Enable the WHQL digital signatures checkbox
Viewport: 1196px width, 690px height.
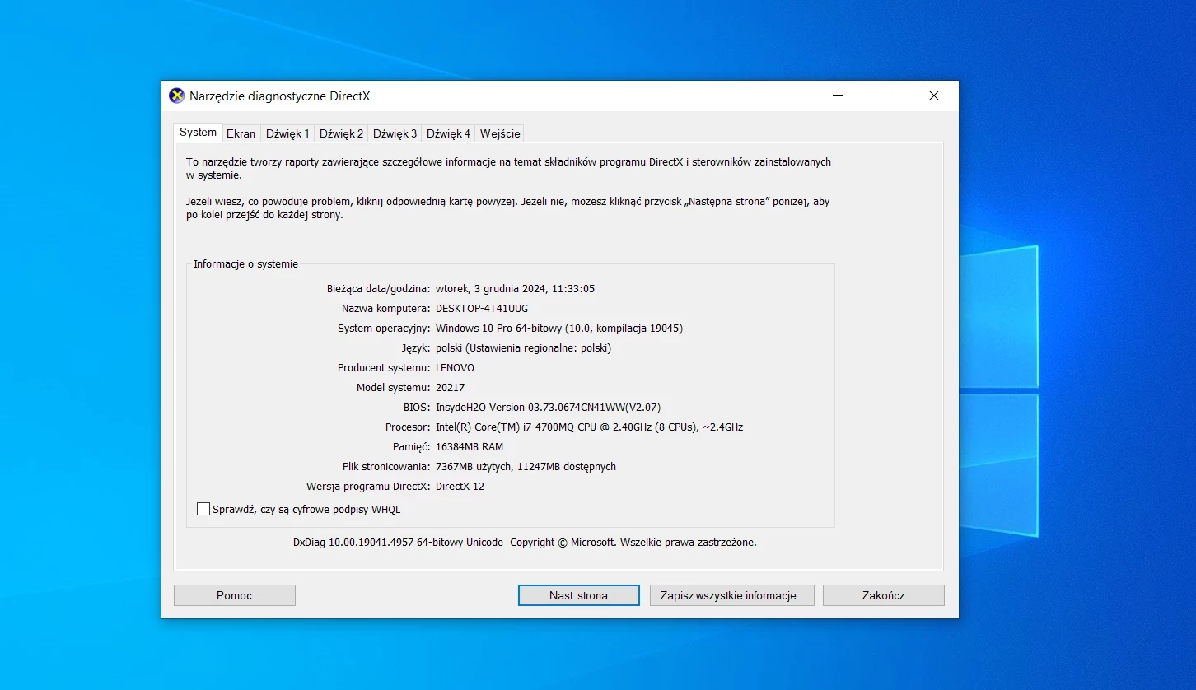(203, 509)
